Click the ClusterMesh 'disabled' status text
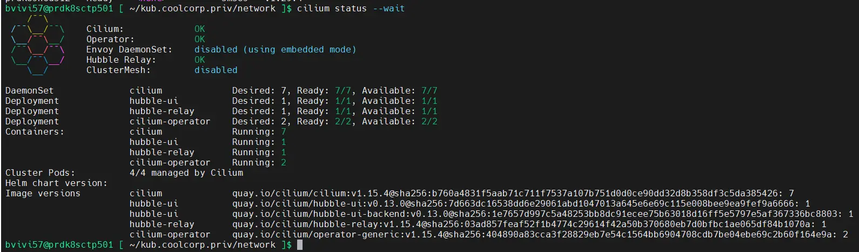859x252 pixels. pos(216,70)
